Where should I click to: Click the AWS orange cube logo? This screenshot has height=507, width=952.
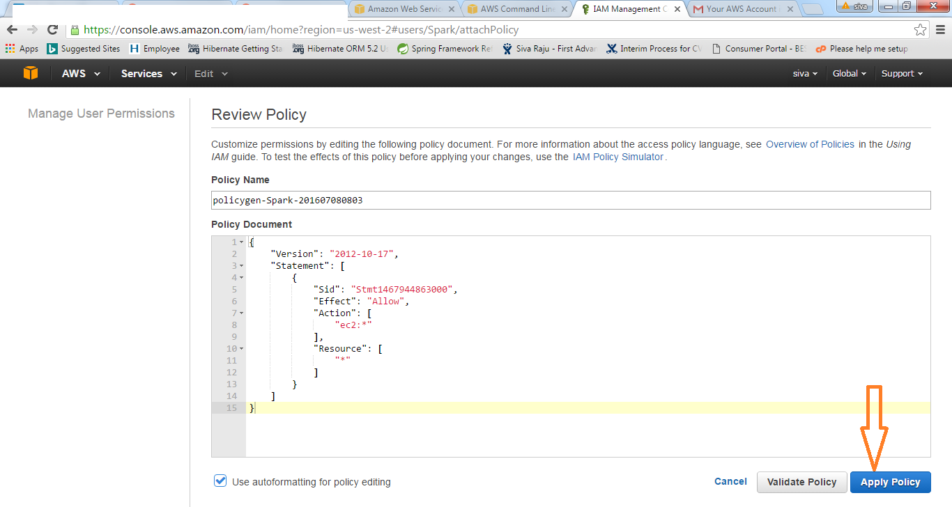pyautogui.click(x=31, y=73)
